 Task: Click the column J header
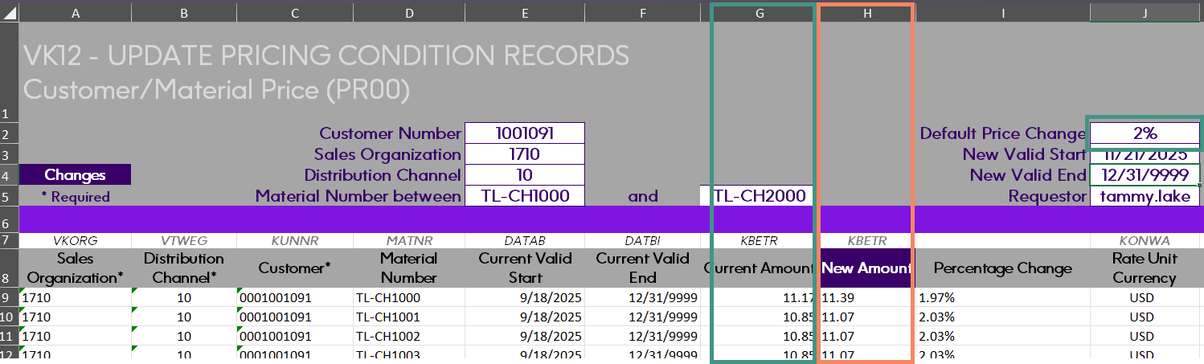[x=1145, y=14]
